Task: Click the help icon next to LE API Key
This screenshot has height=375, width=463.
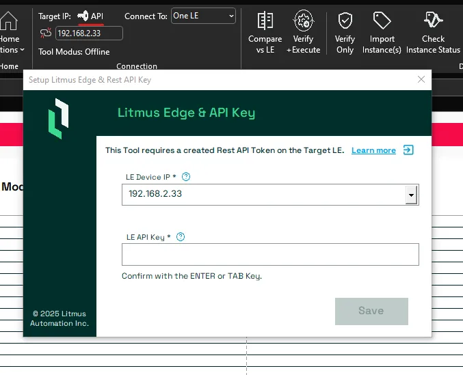Action: click(x=181, y=237)
